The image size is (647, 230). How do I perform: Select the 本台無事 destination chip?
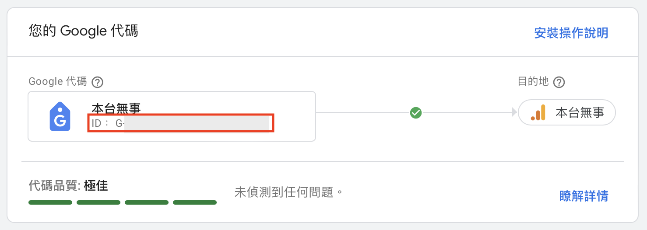pyautogui.click(x=567, y=113)
